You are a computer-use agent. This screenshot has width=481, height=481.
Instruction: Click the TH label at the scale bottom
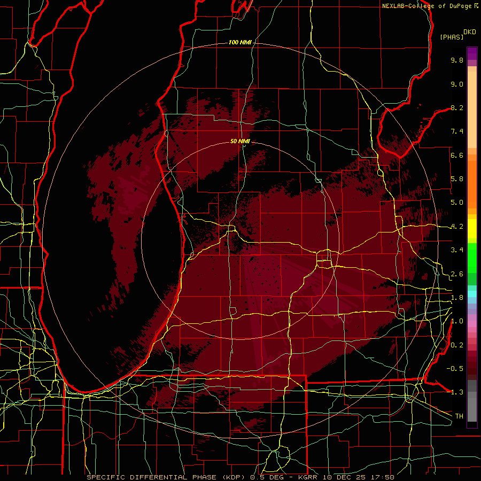[x=459, y=416]
